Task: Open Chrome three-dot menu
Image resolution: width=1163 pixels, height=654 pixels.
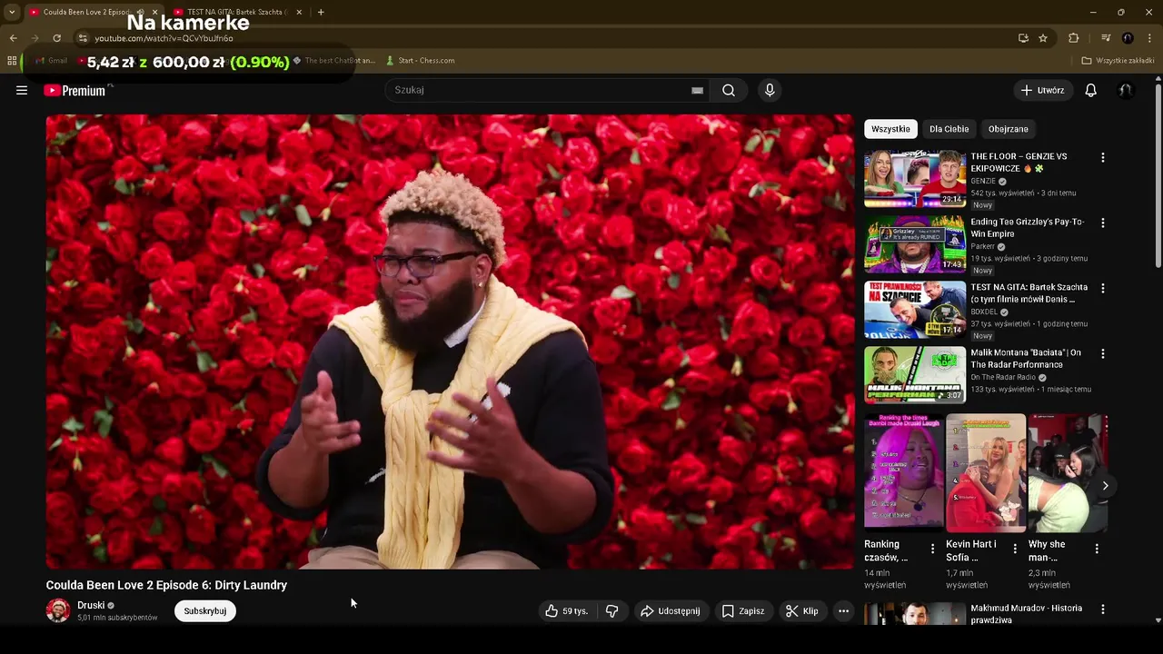Action: point(1149,38)
